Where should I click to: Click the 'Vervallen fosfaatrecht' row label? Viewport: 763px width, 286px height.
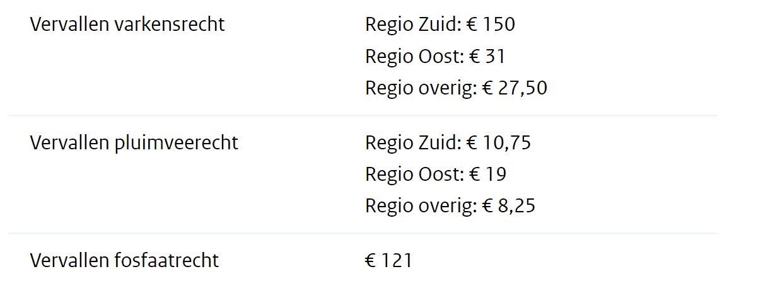[125, 260]
